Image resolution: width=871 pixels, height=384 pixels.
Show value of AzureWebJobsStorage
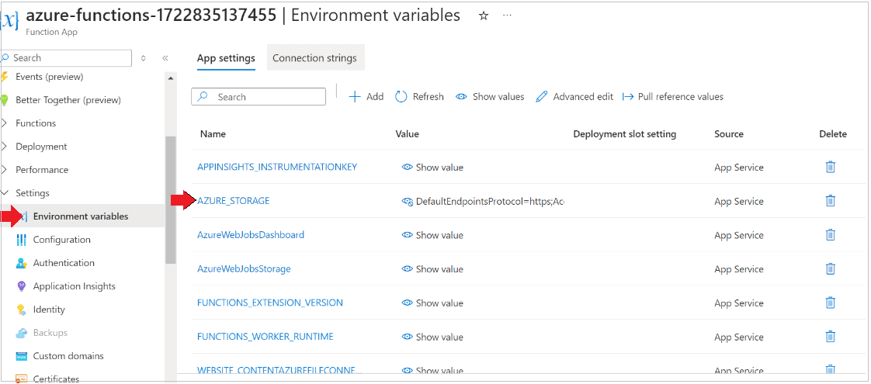coord(432,269)
